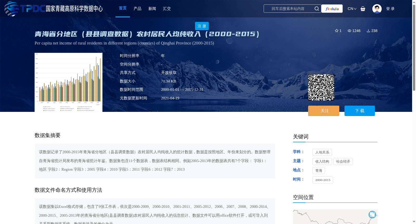Screen dimensions: 416x224
Task: Click the user avatar icon
Action: click(377, 9)
